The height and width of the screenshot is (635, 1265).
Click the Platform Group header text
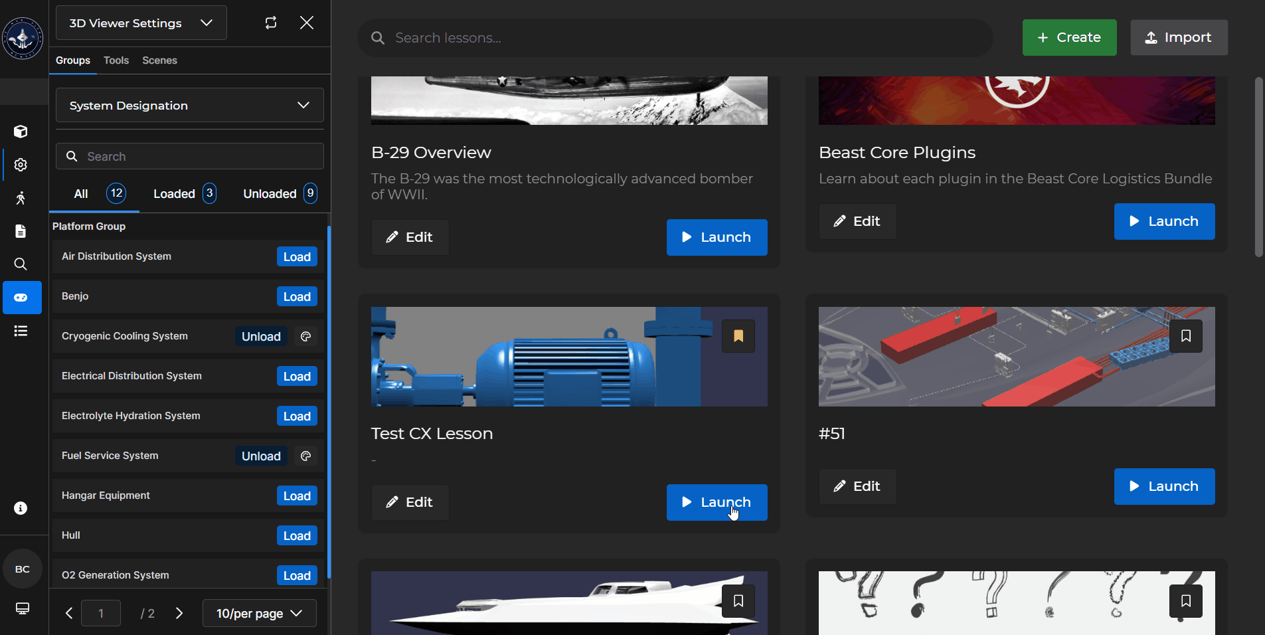click(89, 227)
